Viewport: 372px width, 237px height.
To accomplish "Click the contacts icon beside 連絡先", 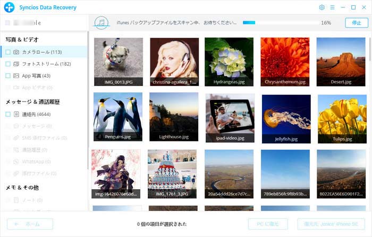I will pos(16,114).
